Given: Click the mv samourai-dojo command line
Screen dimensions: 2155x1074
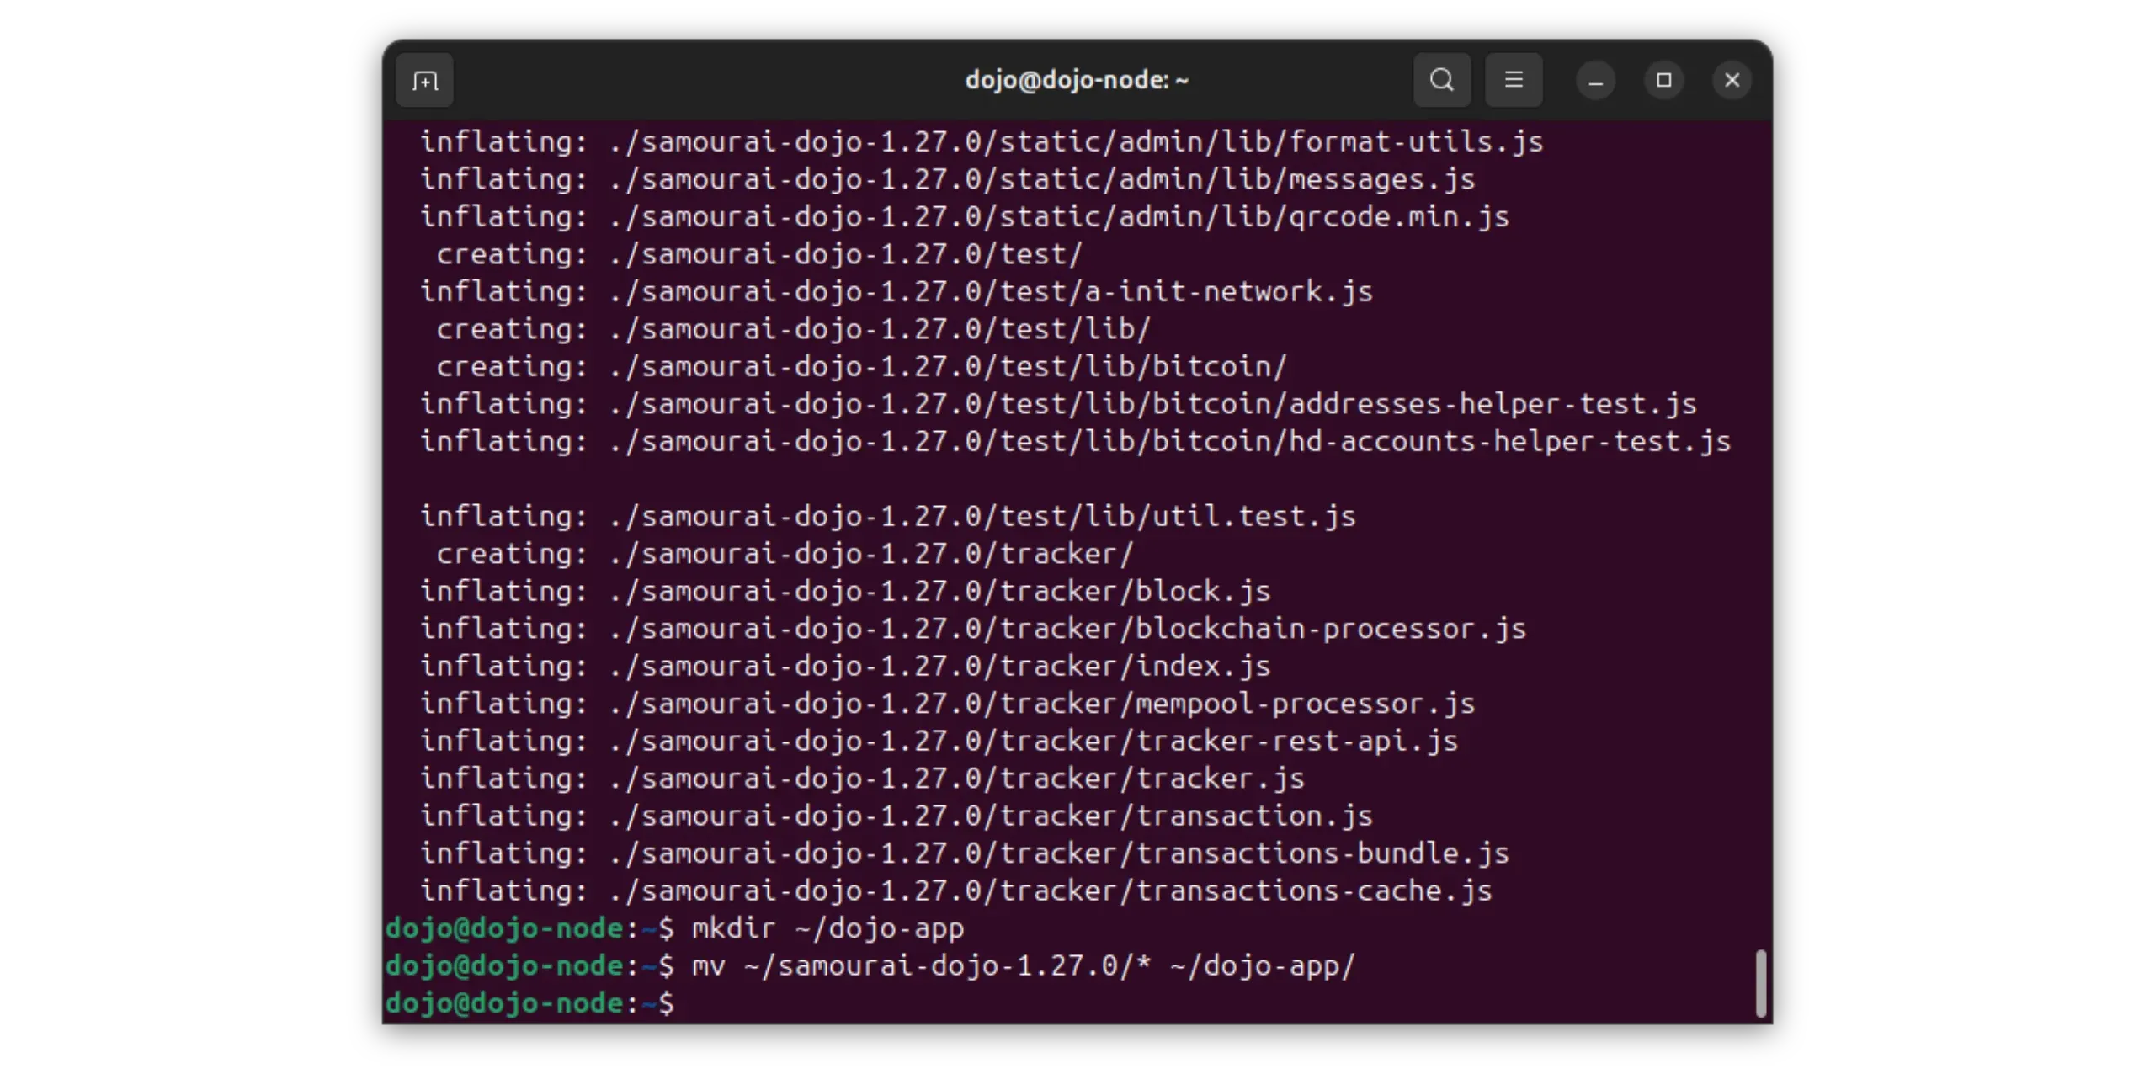Looking at the screenshot, I should click(1023, 966).
